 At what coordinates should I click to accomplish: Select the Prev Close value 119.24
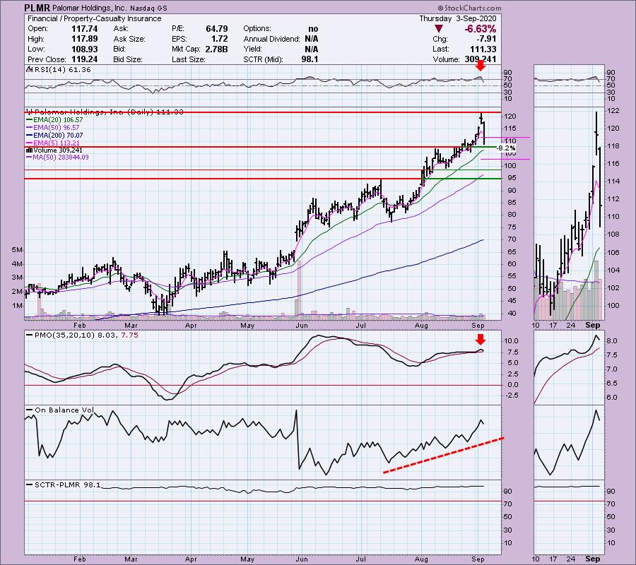pyautogui.click(x=84, y=59)
